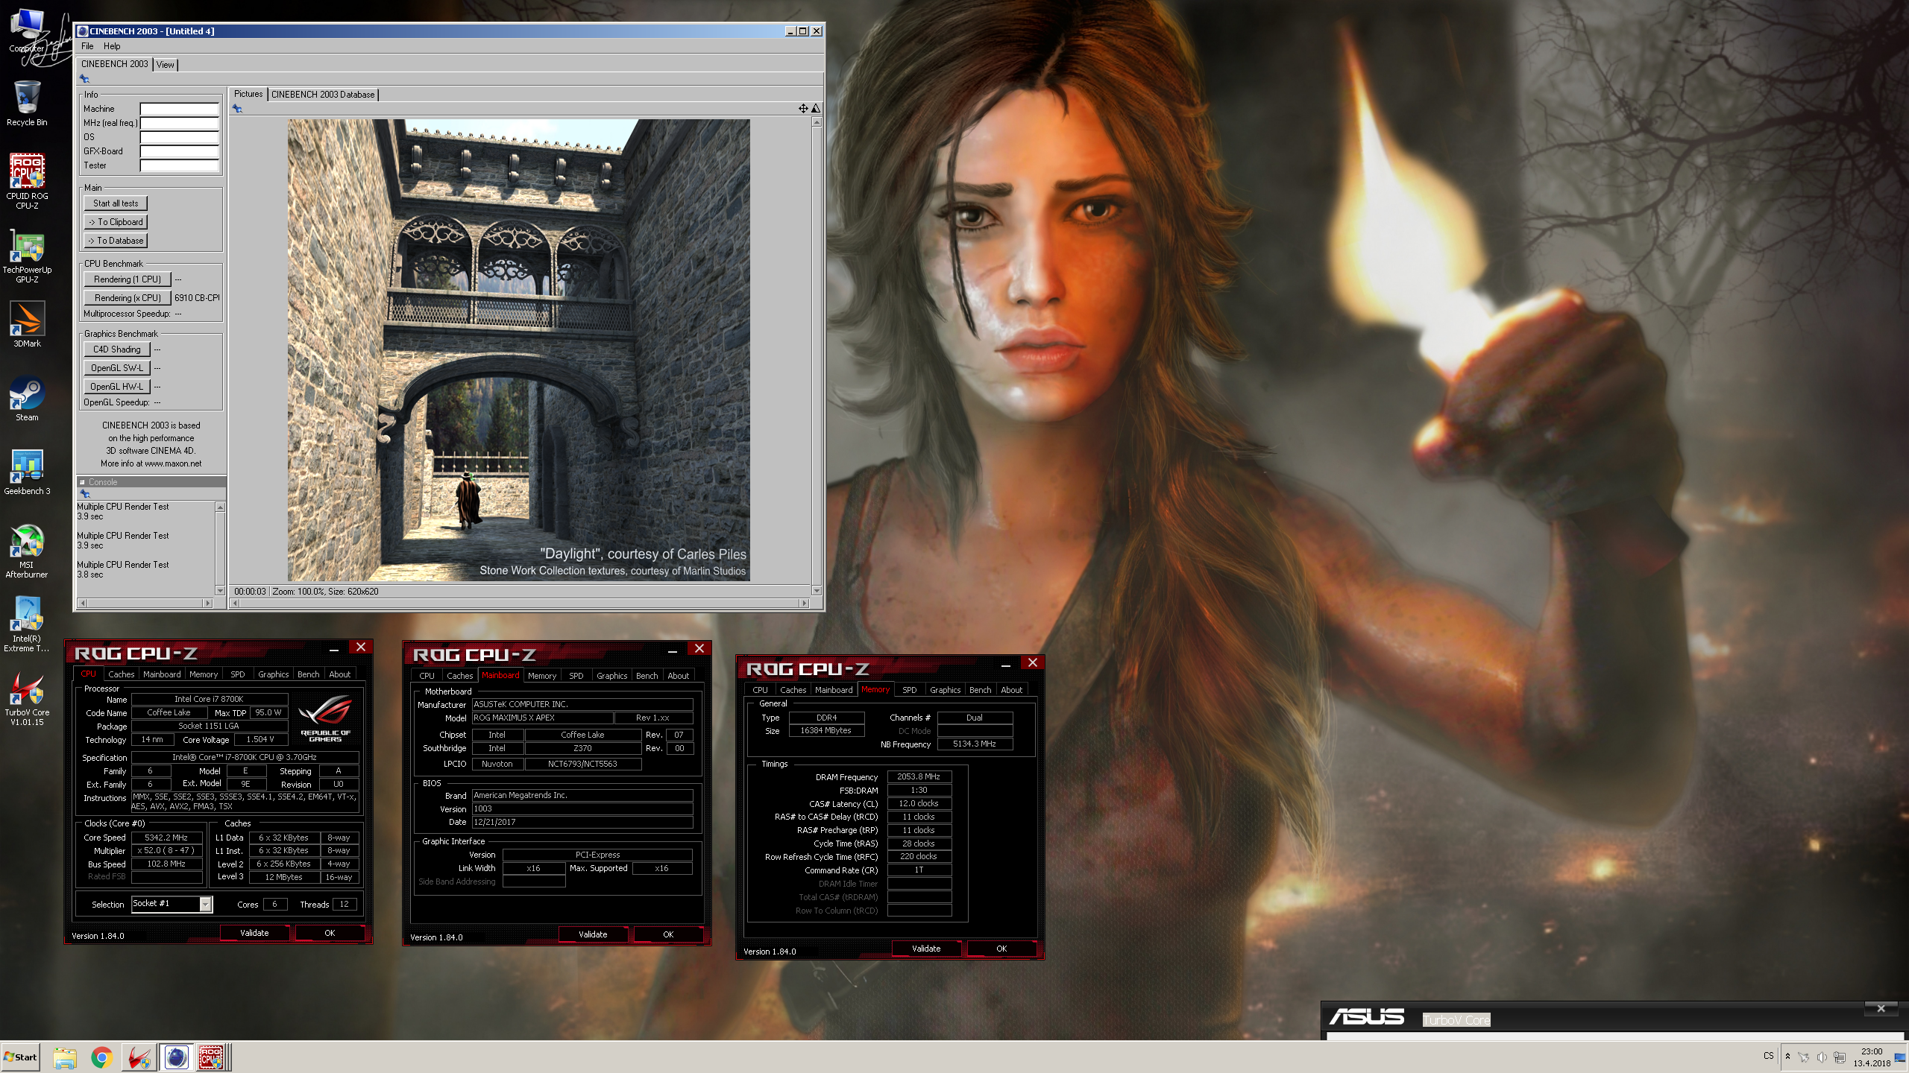Open File Explorer from taskbar

click(x=65, y=1057)
